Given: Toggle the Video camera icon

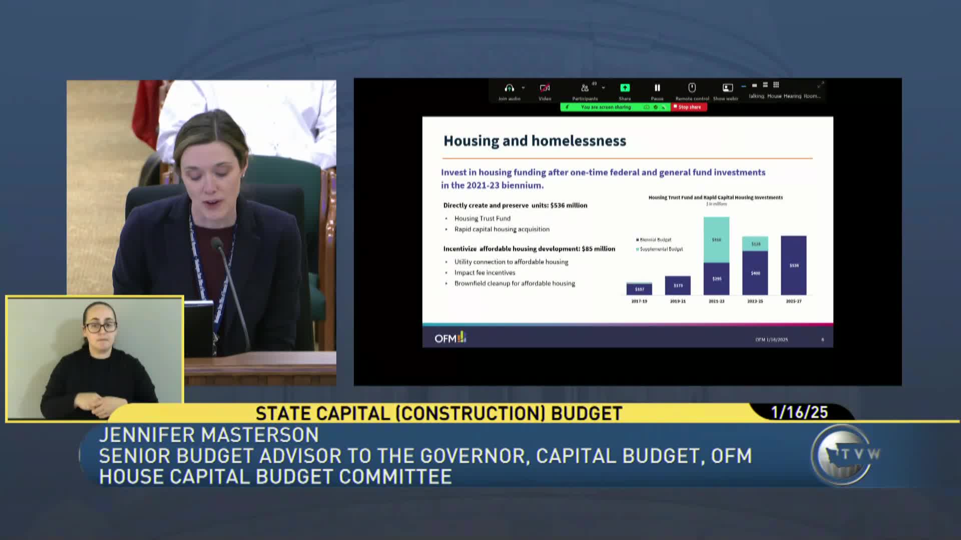Looking at the screenshot, I should click(545, 88).
